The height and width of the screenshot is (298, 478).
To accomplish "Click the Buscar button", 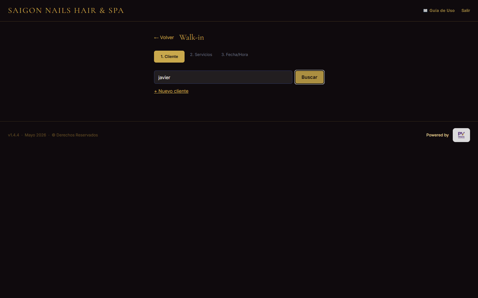I will click(x=309, y=77).
